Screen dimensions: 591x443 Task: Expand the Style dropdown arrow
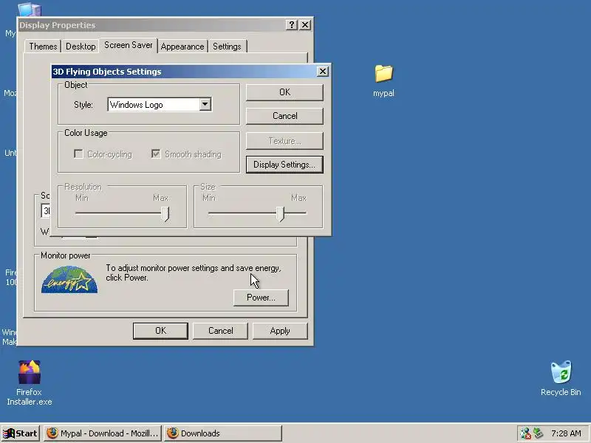[205, 104]
